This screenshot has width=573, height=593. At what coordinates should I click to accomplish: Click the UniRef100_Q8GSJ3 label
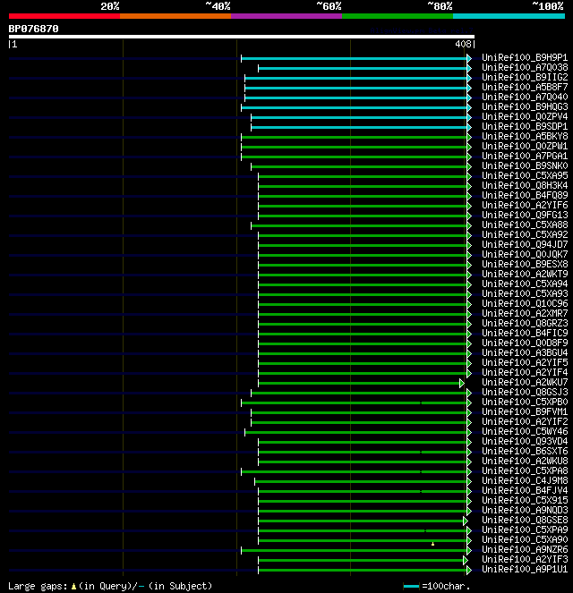point(525,392)
